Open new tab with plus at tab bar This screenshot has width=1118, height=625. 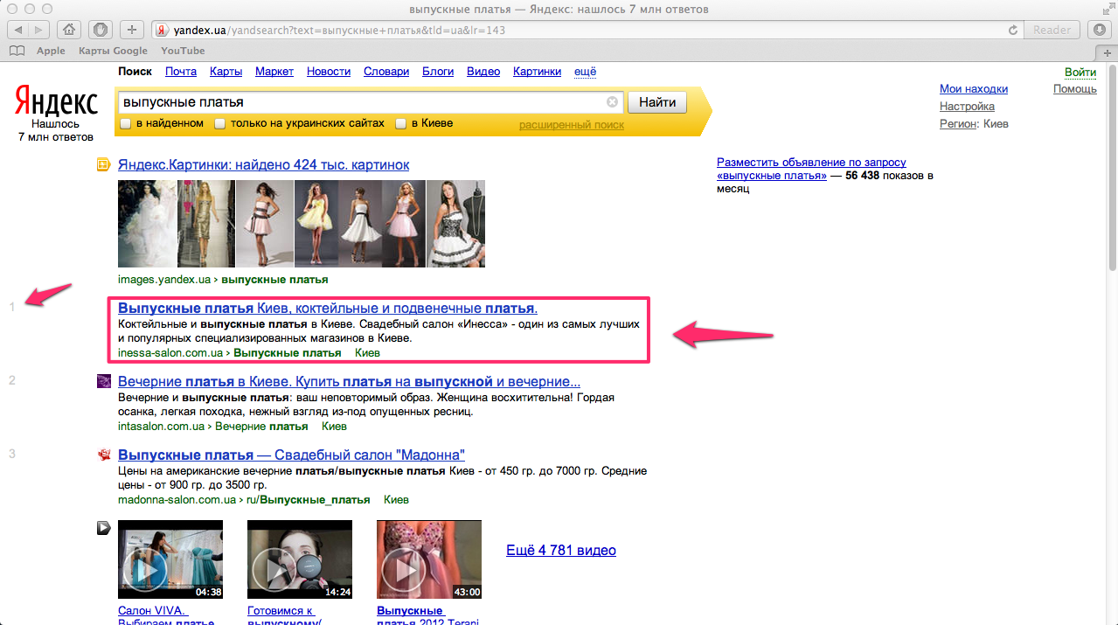[1108, 52]
